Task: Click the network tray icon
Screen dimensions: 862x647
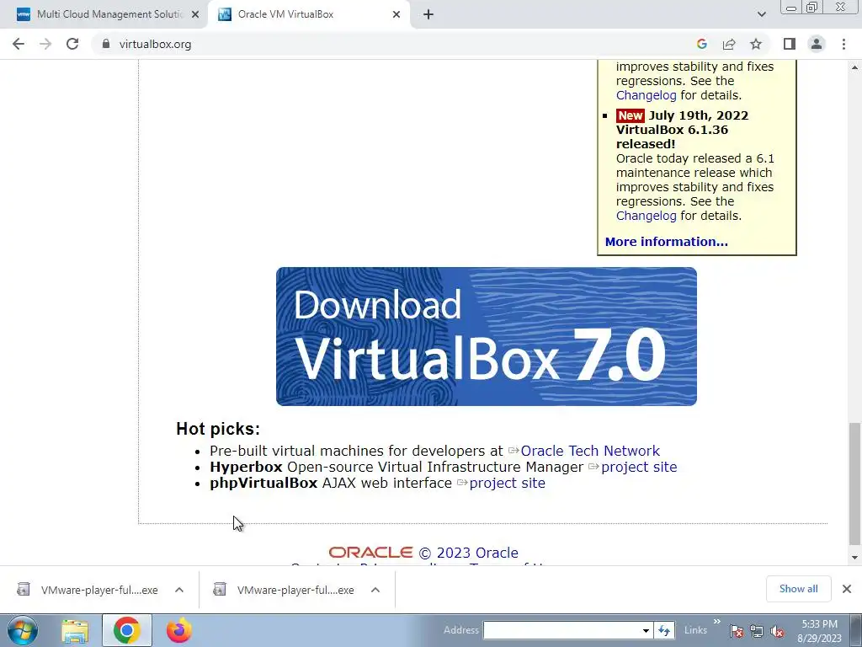Action: (x=757, y=631)
